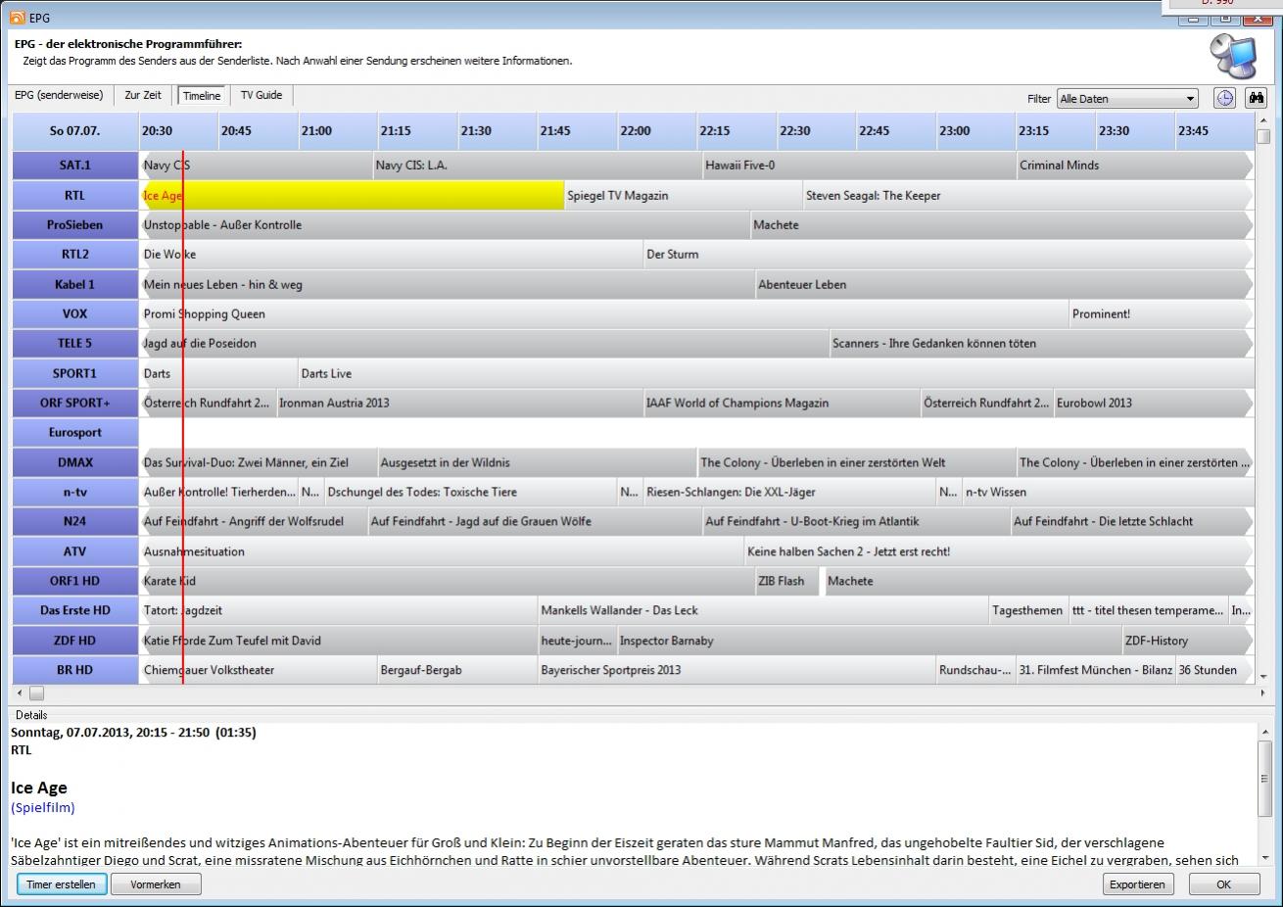Select 'Machete' on ProSieben
Screen dimensions: 1283x907
click(x=1001, y=224)
